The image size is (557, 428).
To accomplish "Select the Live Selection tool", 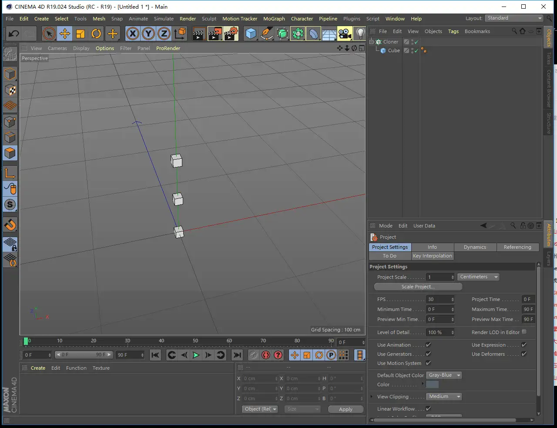I will 49,33.
